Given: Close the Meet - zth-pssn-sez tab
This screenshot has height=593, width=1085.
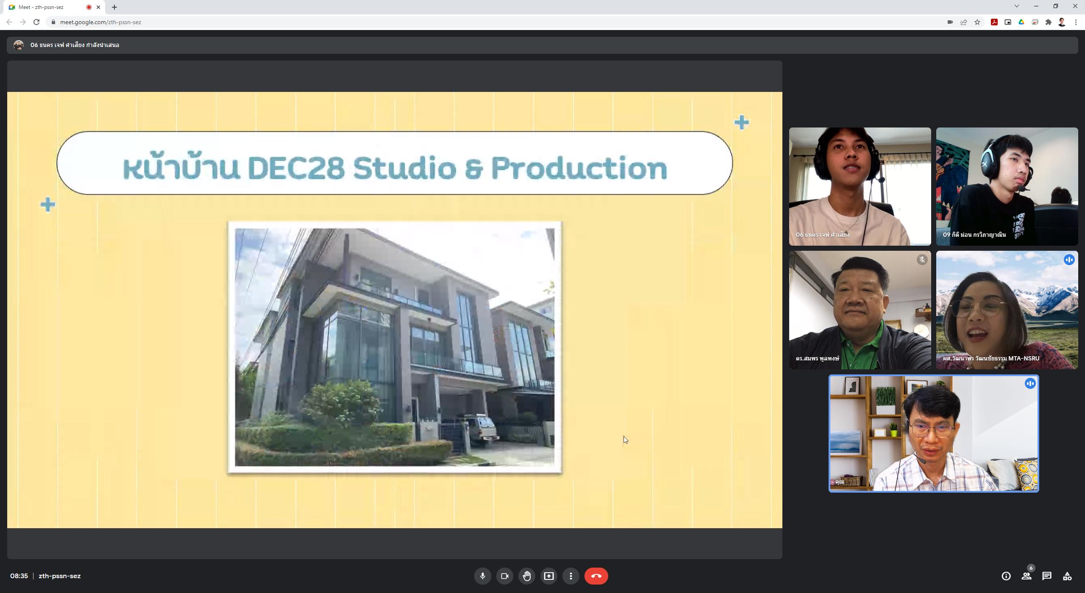Looking at the screenshot, I should tap(98, 7).
